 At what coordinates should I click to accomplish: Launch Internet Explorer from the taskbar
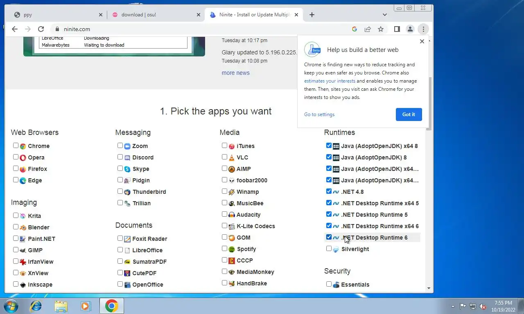point(36,306)
